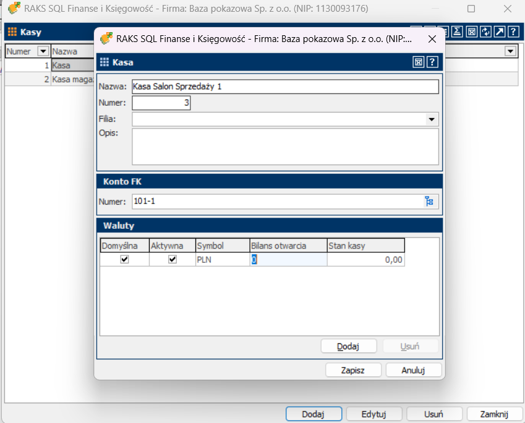Viewport: 525px width, 423px height.
Task: Click the calculator icon in Kasa dialog header
Action: [x=419, y=62]
